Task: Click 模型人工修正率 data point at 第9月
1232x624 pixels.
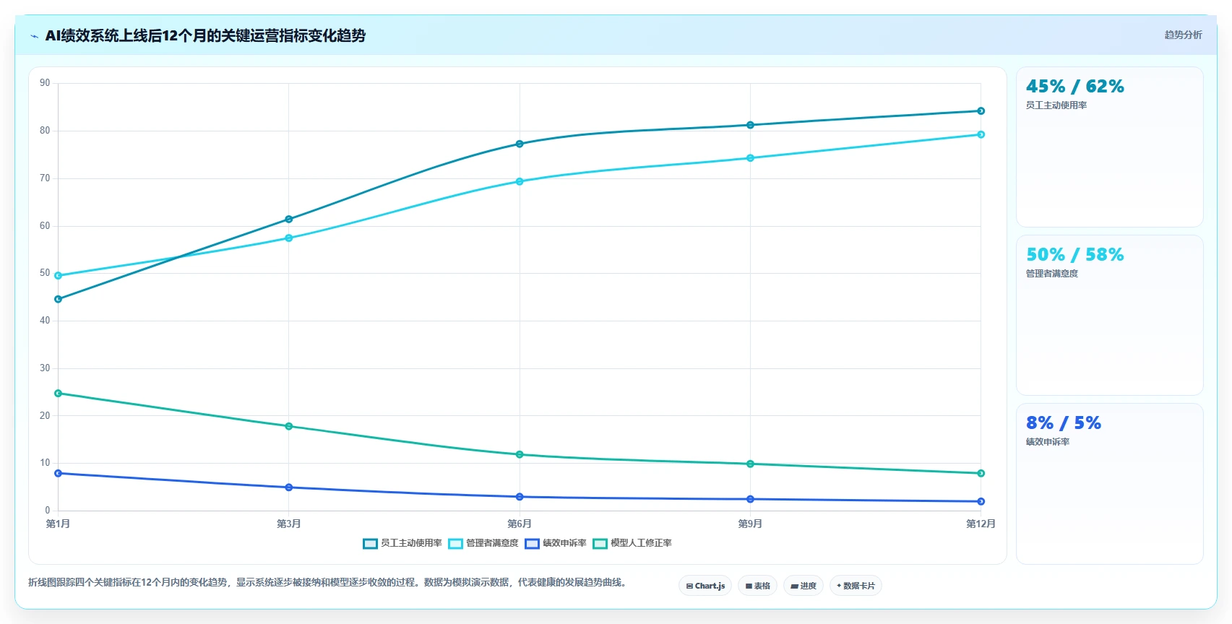Action: 750,464
